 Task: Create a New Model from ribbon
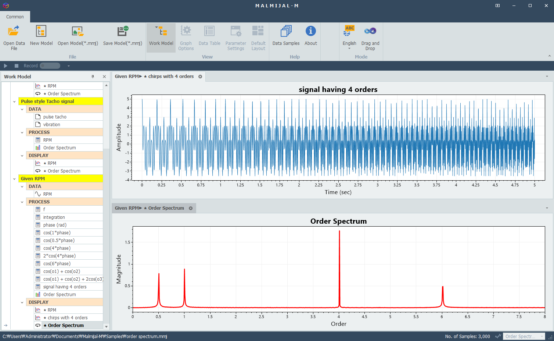click(x=41, y=31)
